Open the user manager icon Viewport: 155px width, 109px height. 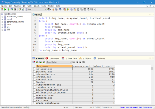click(x=49, y=10)
